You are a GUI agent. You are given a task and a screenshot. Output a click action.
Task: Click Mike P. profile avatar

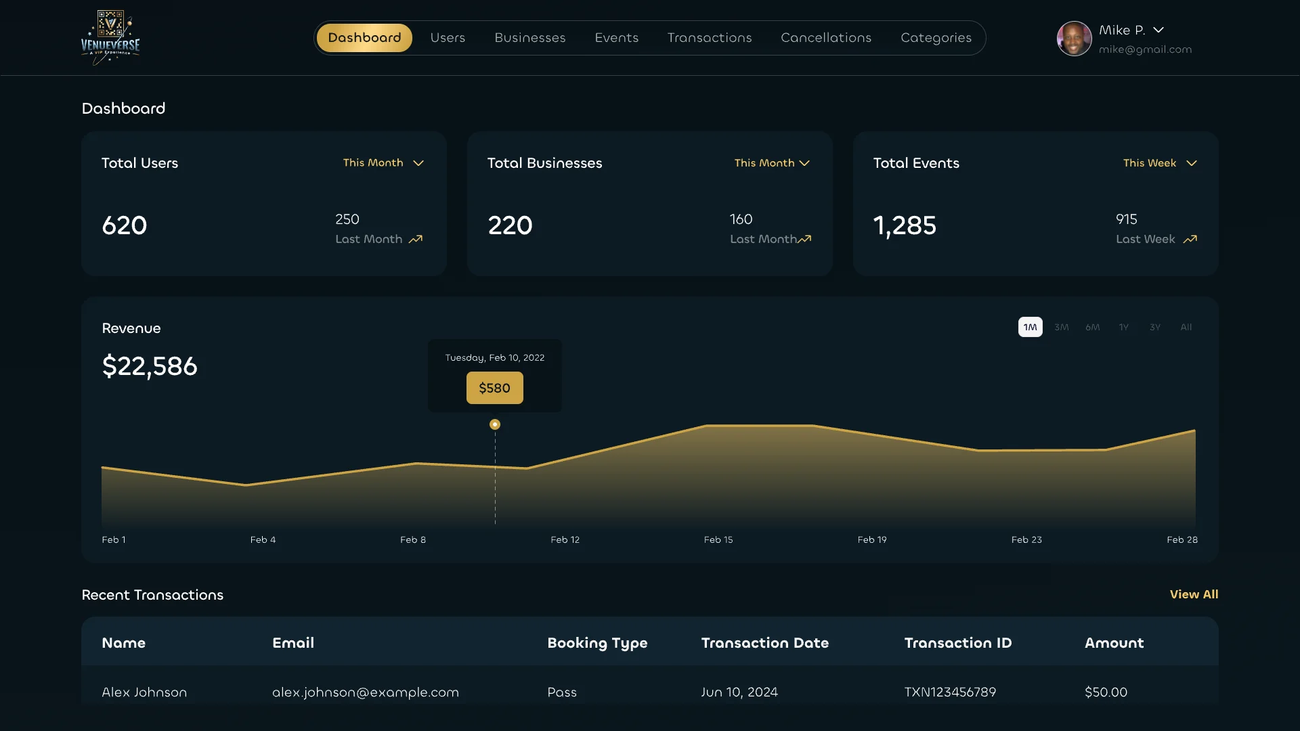pyautogui.click(x=1074, y=39)
